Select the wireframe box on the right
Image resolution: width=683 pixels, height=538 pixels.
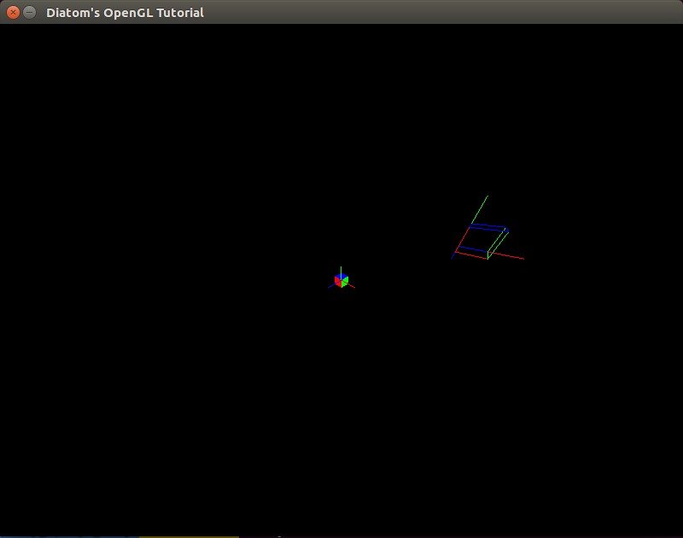(x=482, y=241)
